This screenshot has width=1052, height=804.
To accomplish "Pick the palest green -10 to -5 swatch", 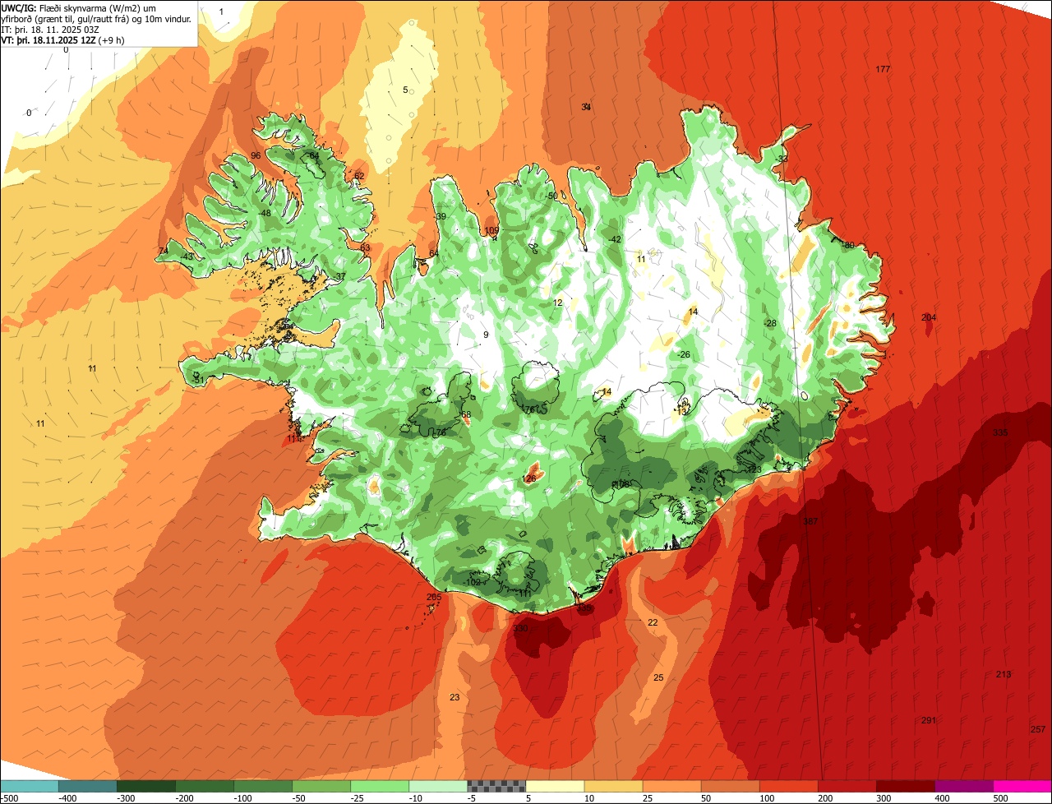I will (x=437, y=786).
